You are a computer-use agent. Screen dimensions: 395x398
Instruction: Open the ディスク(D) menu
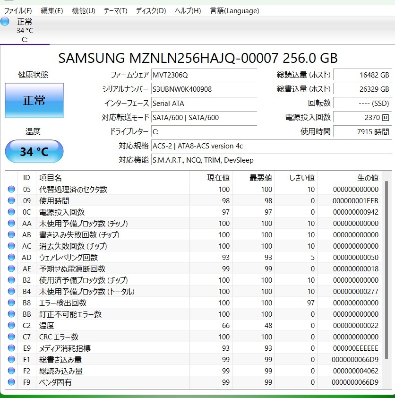(x=151, y=11)
